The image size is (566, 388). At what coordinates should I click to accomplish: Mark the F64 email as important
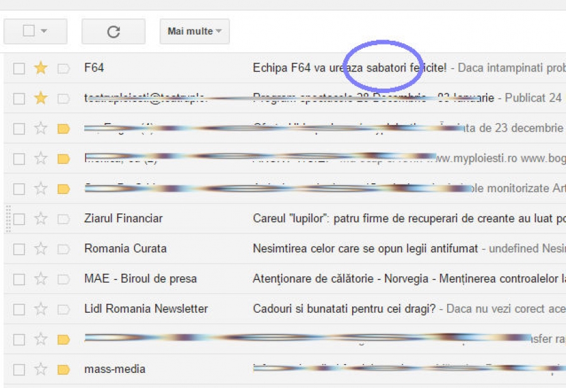[x=64, y=68]
